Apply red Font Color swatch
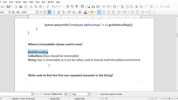 (x=85, y=12)
